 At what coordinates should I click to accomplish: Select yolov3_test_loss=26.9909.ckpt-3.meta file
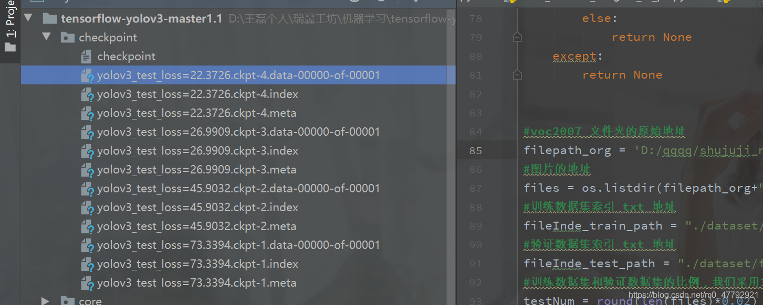click(x=196, y=170)
